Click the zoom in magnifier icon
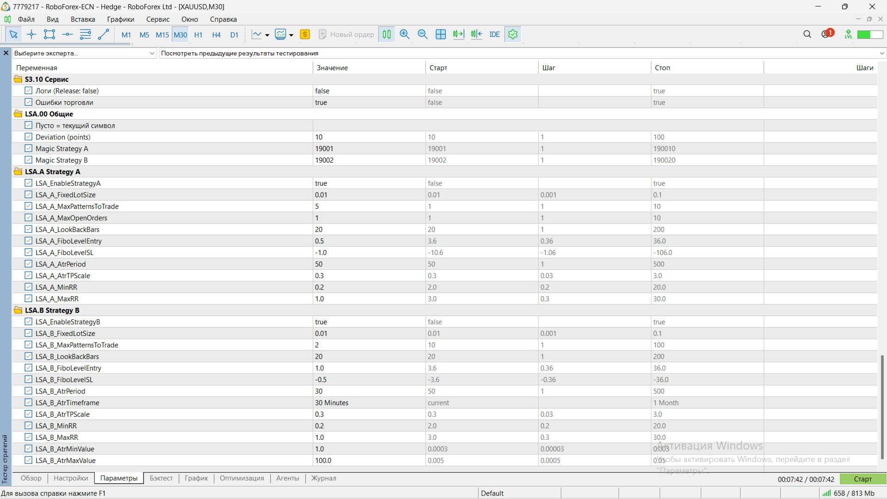 pos(405,34)
